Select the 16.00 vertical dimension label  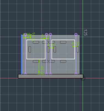point(33,37)
